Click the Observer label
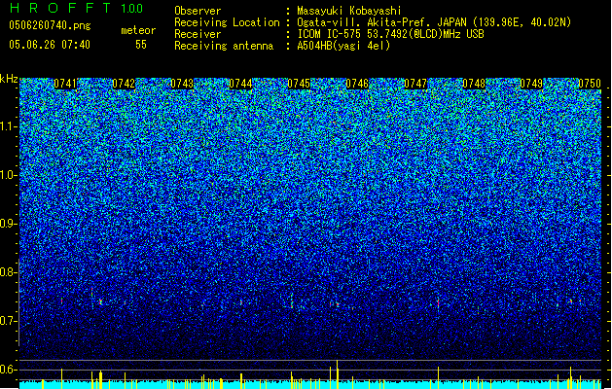Viewport: 612px width, 389px height. pyautogui.click(x=198, y=11)
